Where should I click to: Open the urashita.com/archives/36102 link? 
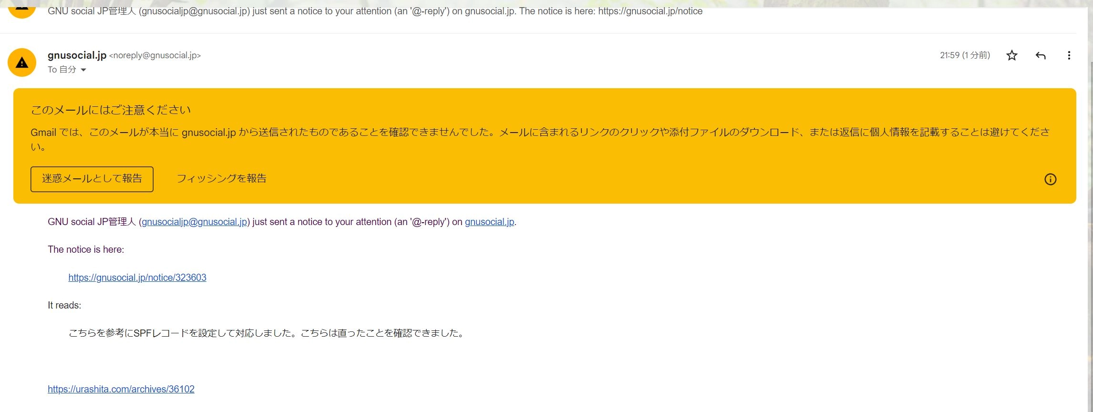pos(121,389)
